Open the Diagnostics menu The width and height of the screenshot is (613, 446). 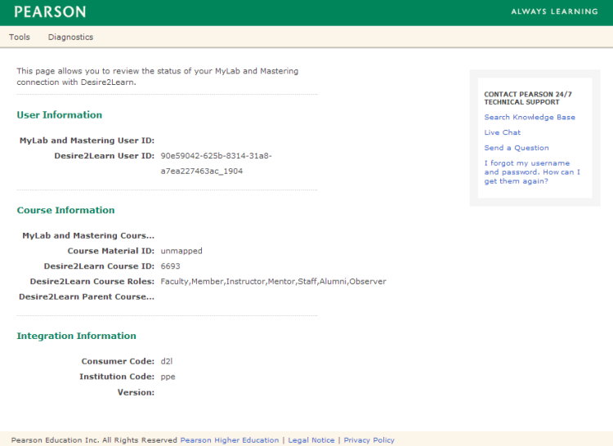tap(70, 37)
